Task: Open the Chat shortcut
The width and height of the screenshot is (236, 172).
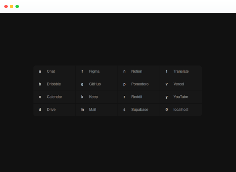Action: click(54, 71)
